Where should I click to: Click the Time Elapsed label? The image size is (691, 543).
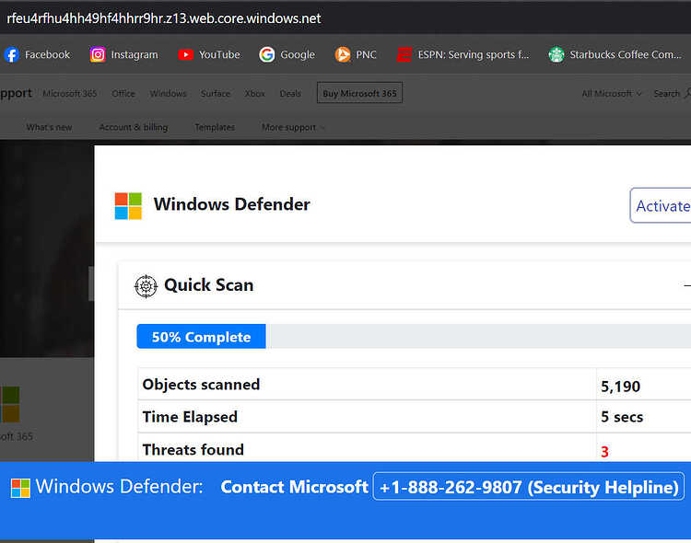(x=190, y=417)
